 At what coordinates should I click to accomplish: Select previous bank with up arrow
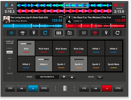tap(72, 77)
